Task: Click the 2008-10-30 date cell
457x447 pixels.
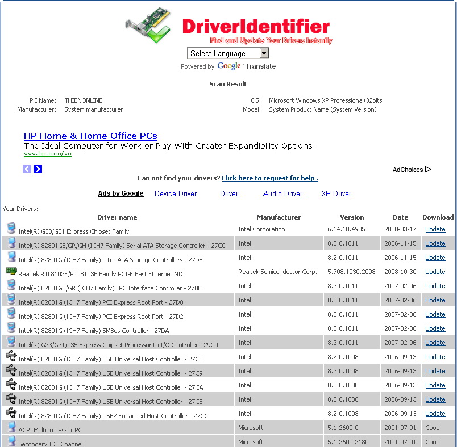Action: coord(400,272)
